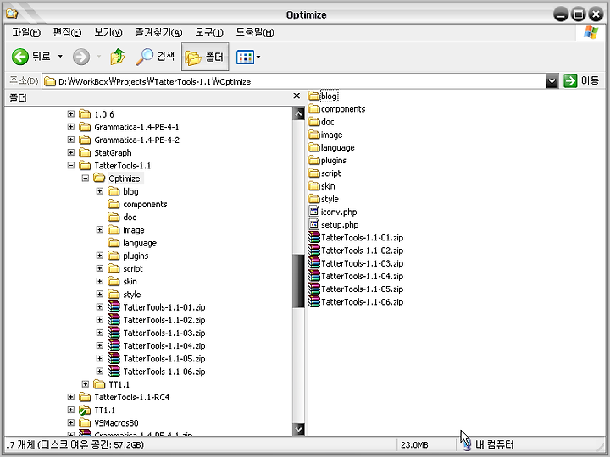Expand the Grammatica-1.4-PE-4-1 tree node

[71, 127]
